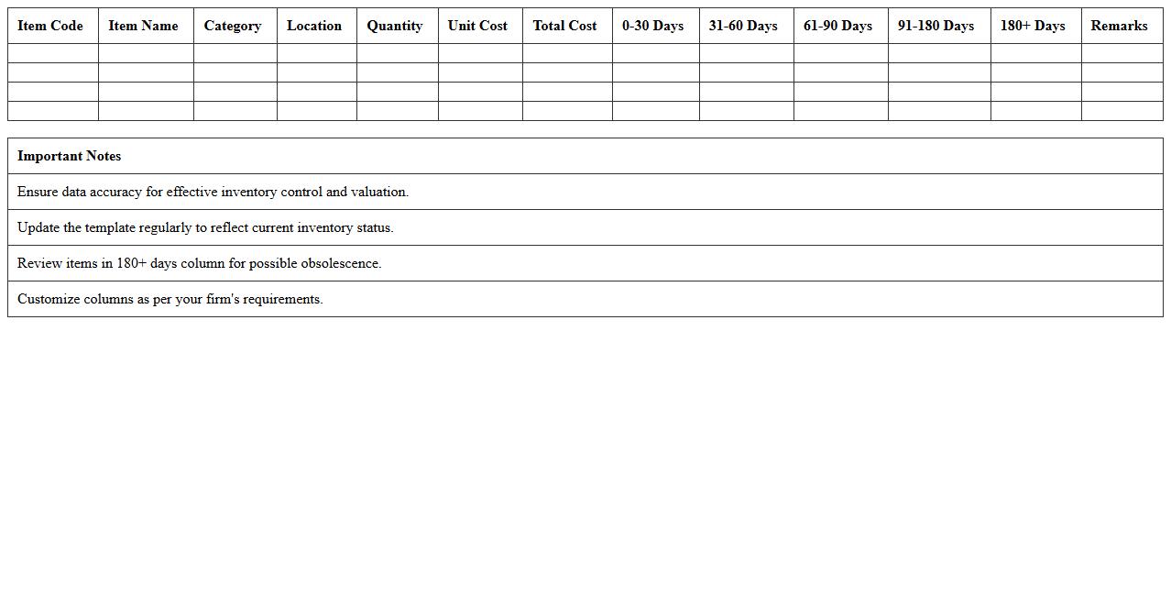
Task: Click the 61-90 Days column header
Action: (837, 26)
